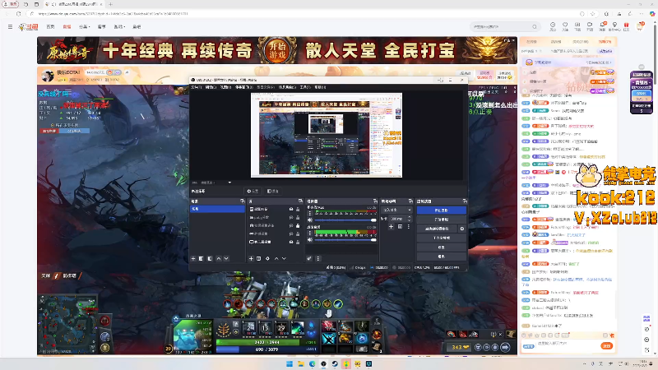This screenshot has height=370, width=658.
Task: Remove the transition with the trash icon
Action: click(400, 227)
